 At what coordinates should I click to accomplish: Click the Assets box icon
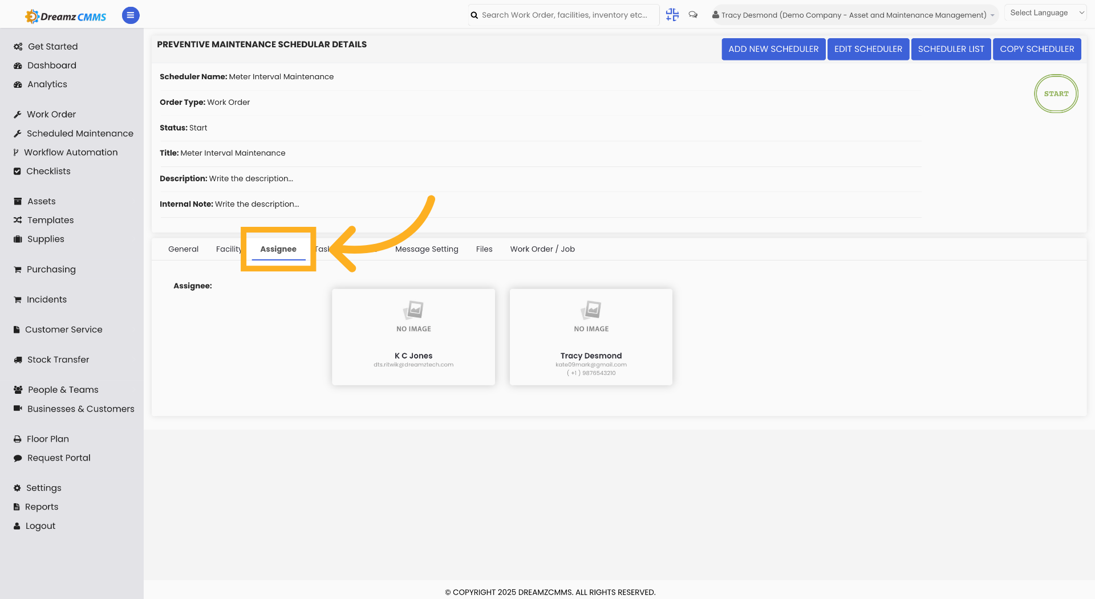point(18,201)
